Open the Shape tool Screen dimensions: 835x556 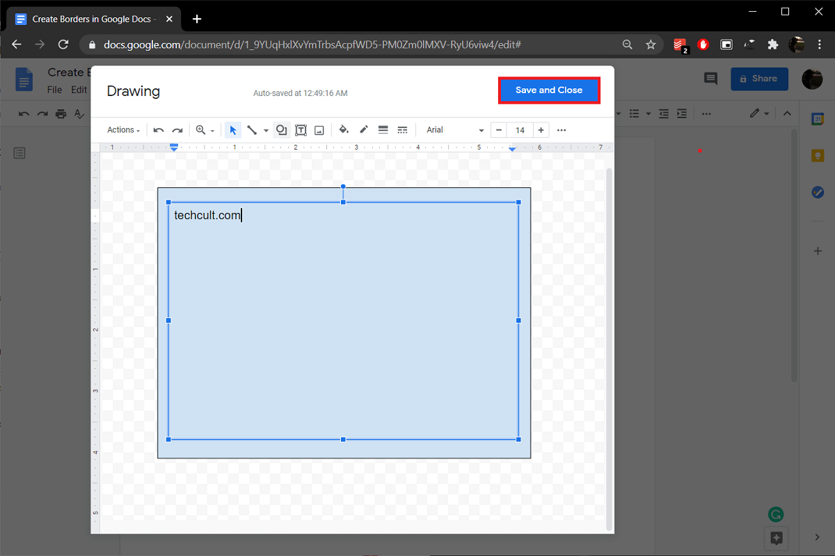281,130
